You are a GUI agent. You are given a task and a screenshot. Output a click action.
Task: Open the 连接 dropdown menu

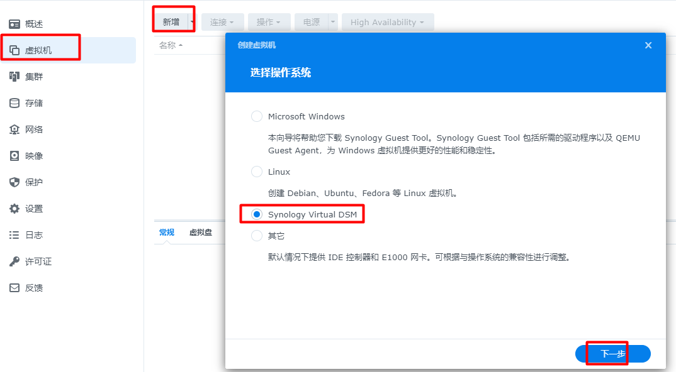tap(222, 22)
